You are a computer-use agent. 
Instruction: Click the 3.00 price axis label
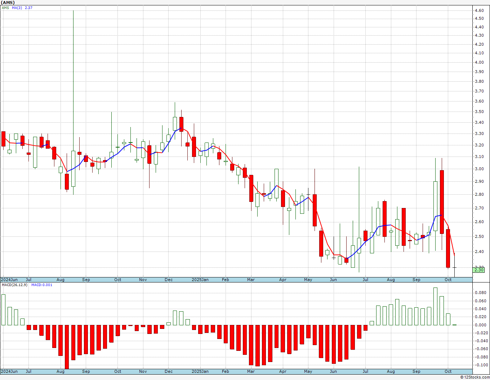coord(479,169)
